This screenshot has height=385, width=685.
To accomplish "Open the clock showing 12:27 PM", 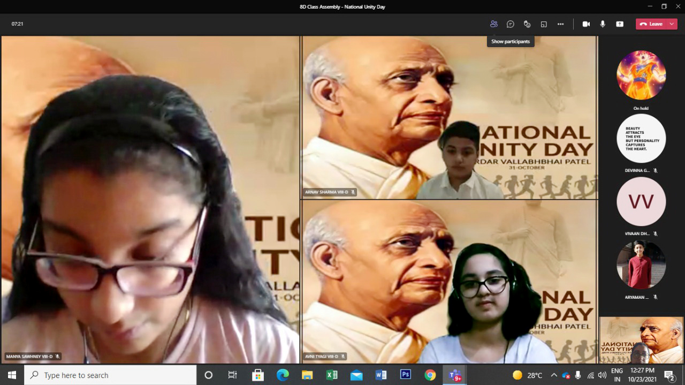I will 642,375.
